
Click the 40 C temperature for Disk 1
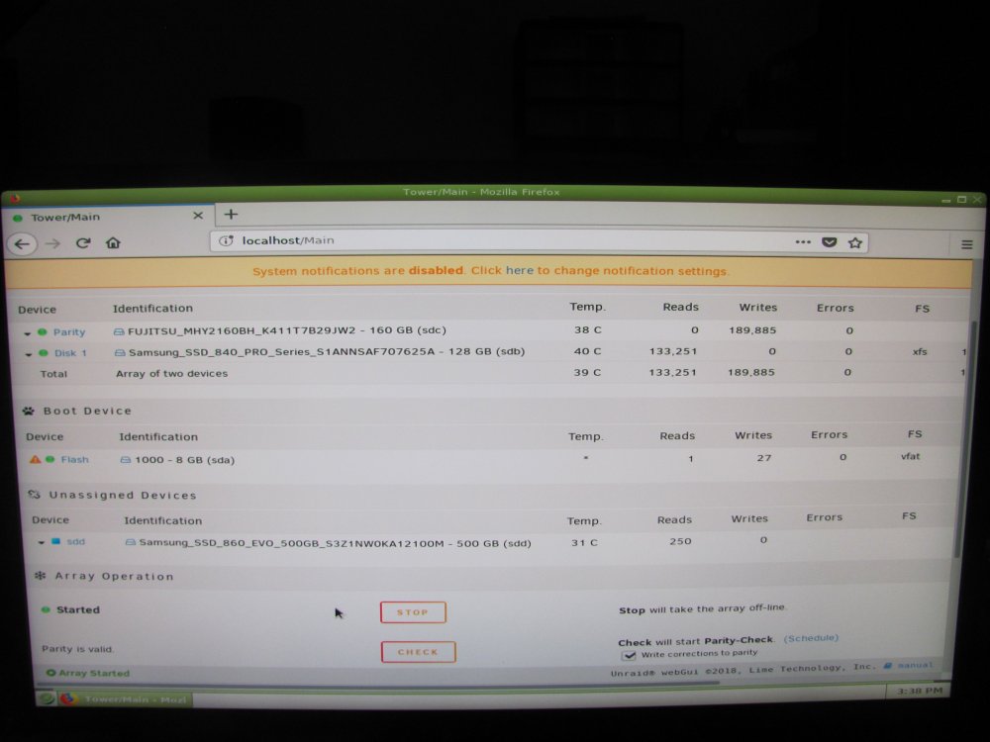(587, 351)
